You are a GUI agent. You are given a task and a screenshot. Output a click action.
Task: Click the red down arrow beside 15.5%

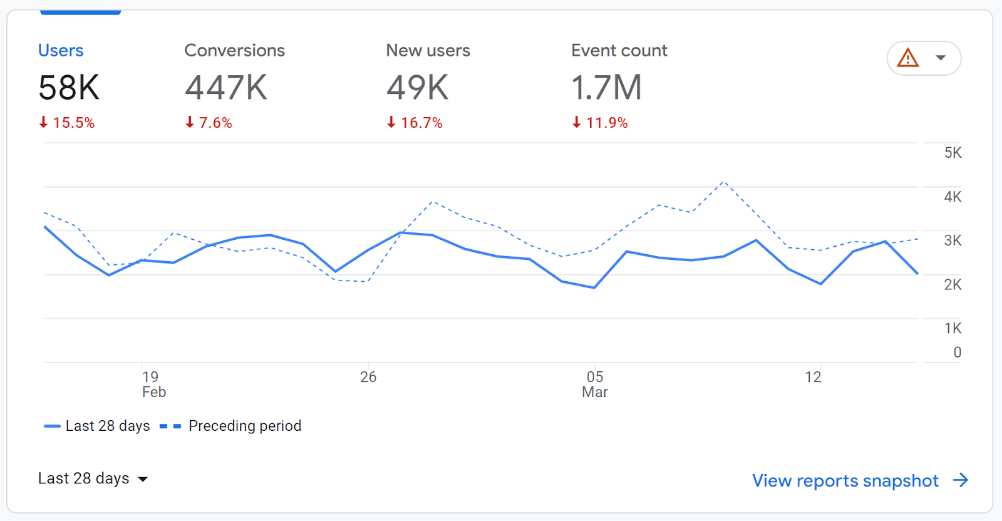[x=43, y=122]
